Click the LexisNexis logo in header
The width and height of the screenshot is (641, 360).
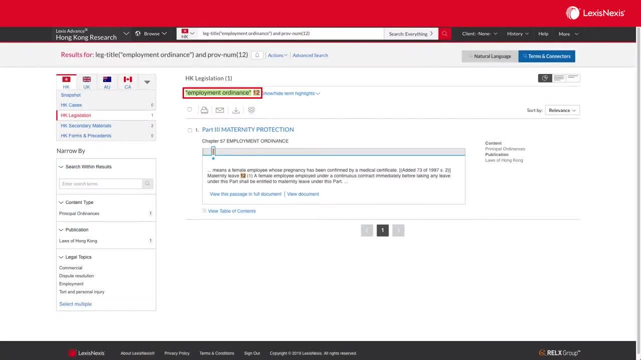(x=595, y=13)
